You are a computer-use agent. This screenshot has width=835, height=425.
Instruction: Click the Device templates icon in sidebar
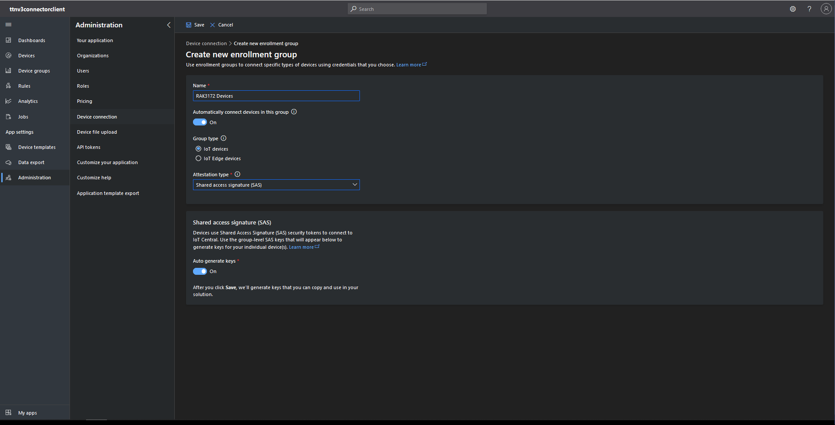pyautogui.click(x=8, y=147)
